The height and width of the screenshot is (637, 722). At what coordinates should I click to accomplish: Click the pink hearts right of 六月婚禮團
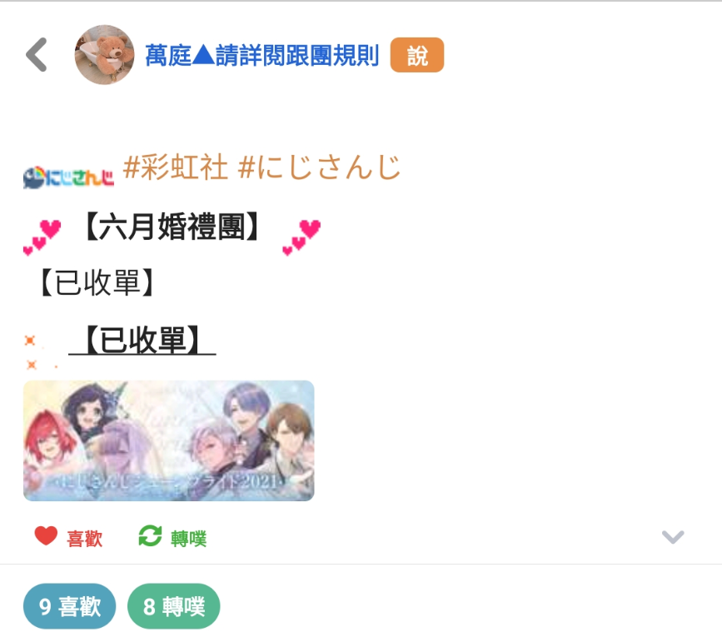point(301,237)
